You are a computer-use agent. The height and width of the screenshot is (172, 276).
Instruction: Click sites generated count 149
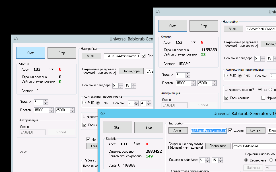pos(149,156)
